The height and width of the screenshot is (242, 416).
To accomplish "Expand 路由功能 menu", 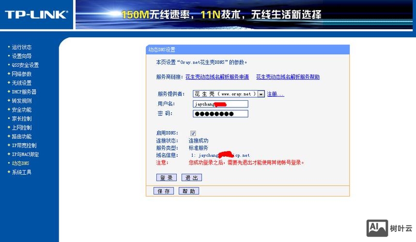I will coord(21,136).
